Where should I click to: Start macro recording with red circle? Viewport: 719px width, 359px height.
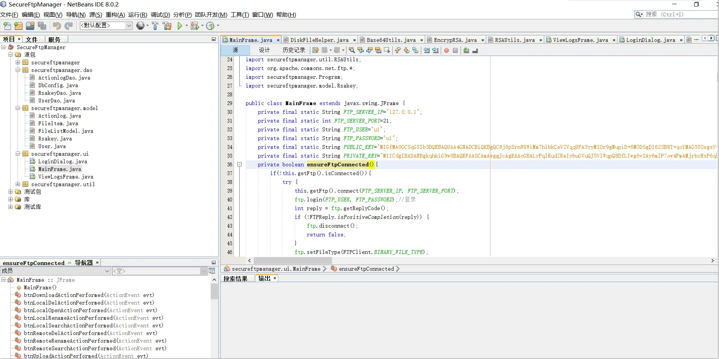(447, 50)
